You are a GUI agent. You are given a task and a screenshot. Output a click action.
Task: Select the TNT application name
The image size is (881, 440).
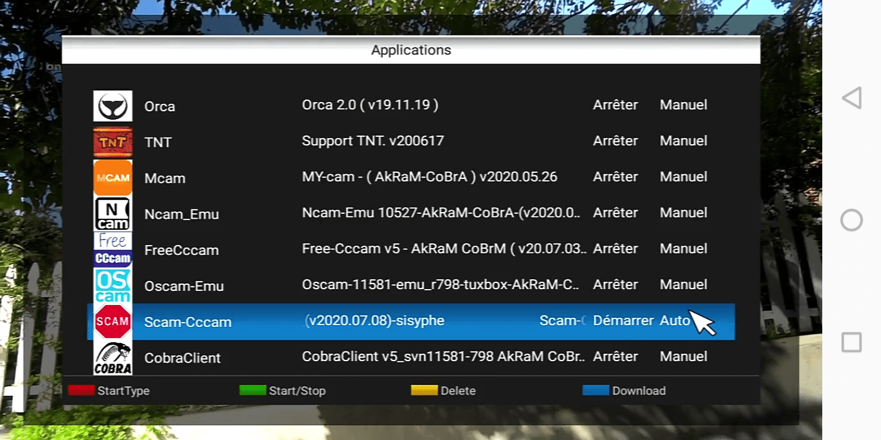(158, 142)
